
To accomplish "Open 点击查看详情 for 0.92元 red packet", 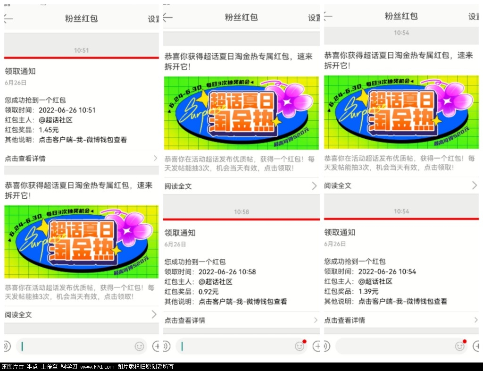I will click(241, 320).
